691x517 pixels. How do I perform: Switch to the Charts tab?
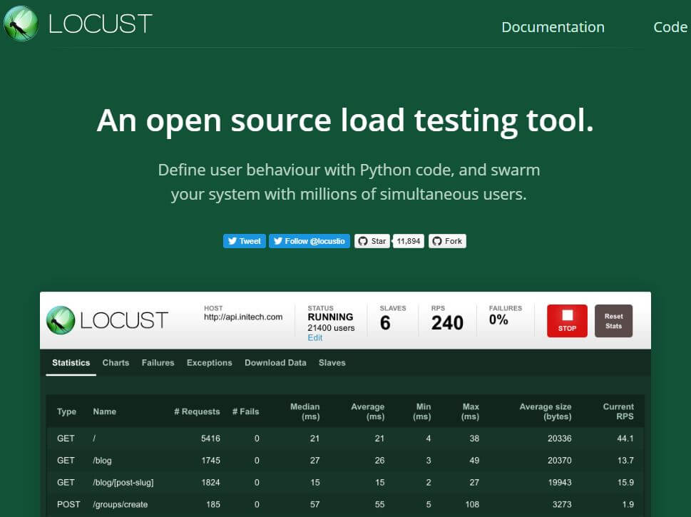tap(116, 363)
